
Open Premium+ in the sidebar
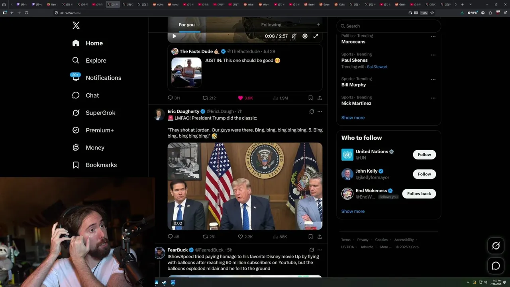[93, 130]
